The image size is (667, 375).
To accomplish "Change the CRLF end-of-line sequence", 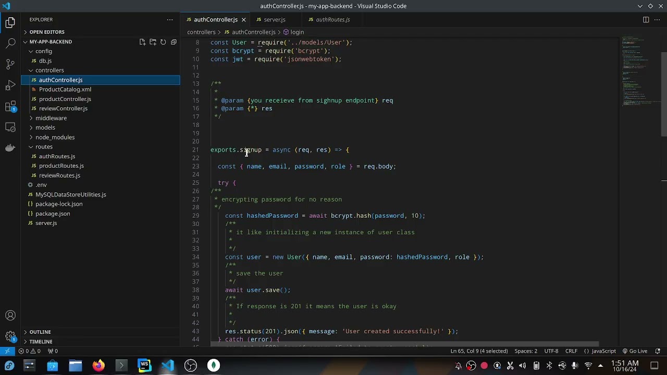I will pos(571,351).
